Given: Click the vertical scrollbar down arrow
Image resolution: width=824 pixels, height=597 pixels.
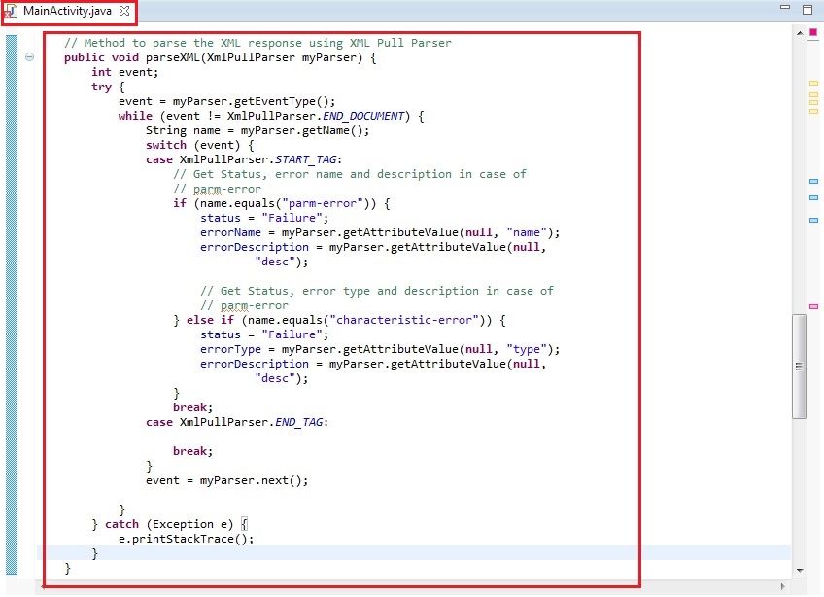Looking at the screenshot, I should pos(800,571).
